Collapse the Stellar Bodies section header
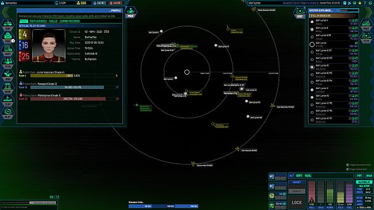The height and width of the screenshot is (210, 374). click(x=333, y=15)
